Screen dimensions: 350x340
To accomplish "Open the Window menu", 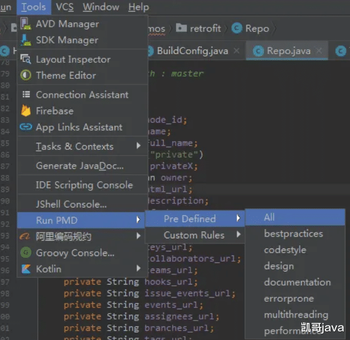I will click(x=101, y=7).
